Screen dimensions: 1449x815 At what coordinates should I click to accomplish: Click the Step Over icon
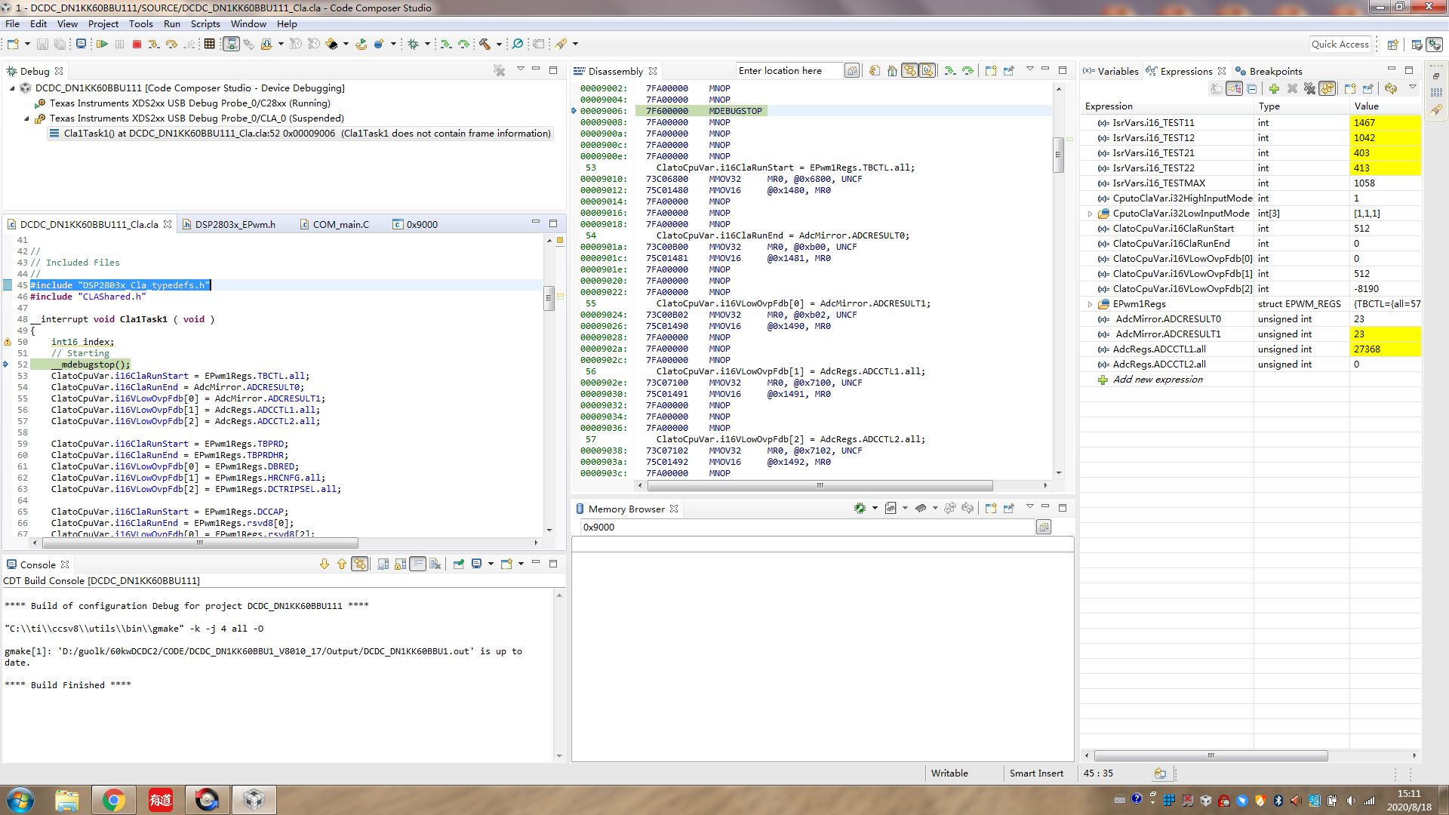172,45
